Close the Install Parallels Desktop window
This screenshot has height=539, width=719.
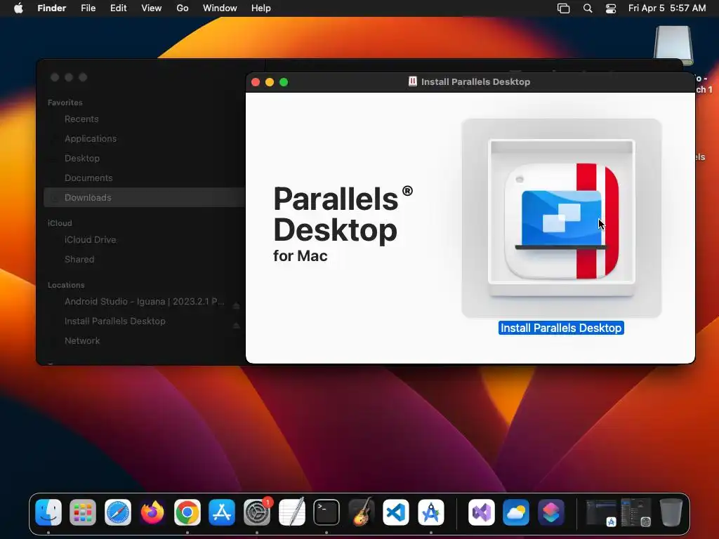pos(256,82)
